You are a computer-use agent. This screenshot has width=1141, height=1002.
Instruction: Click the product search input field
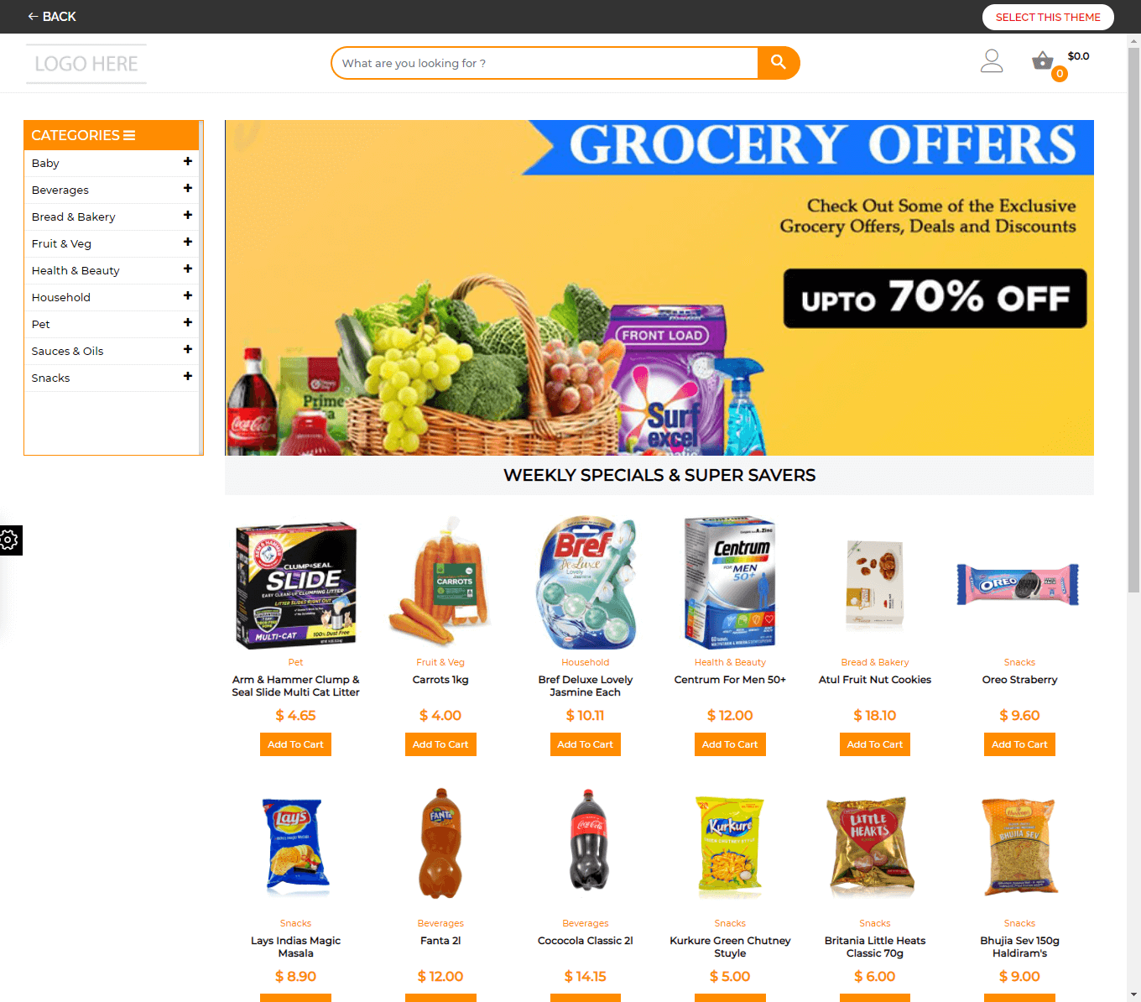pyautogui.click(x=545, y=63)
